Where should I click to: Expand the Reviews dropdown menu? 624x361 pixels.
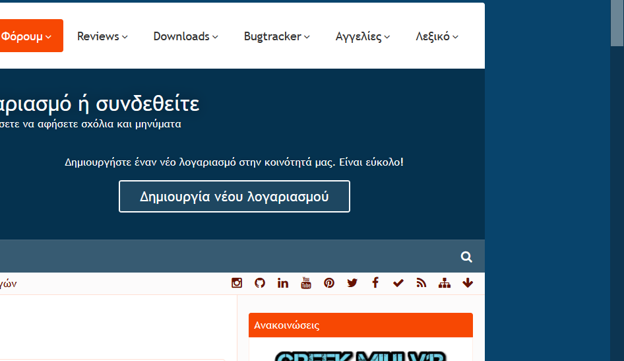(102, 36)
